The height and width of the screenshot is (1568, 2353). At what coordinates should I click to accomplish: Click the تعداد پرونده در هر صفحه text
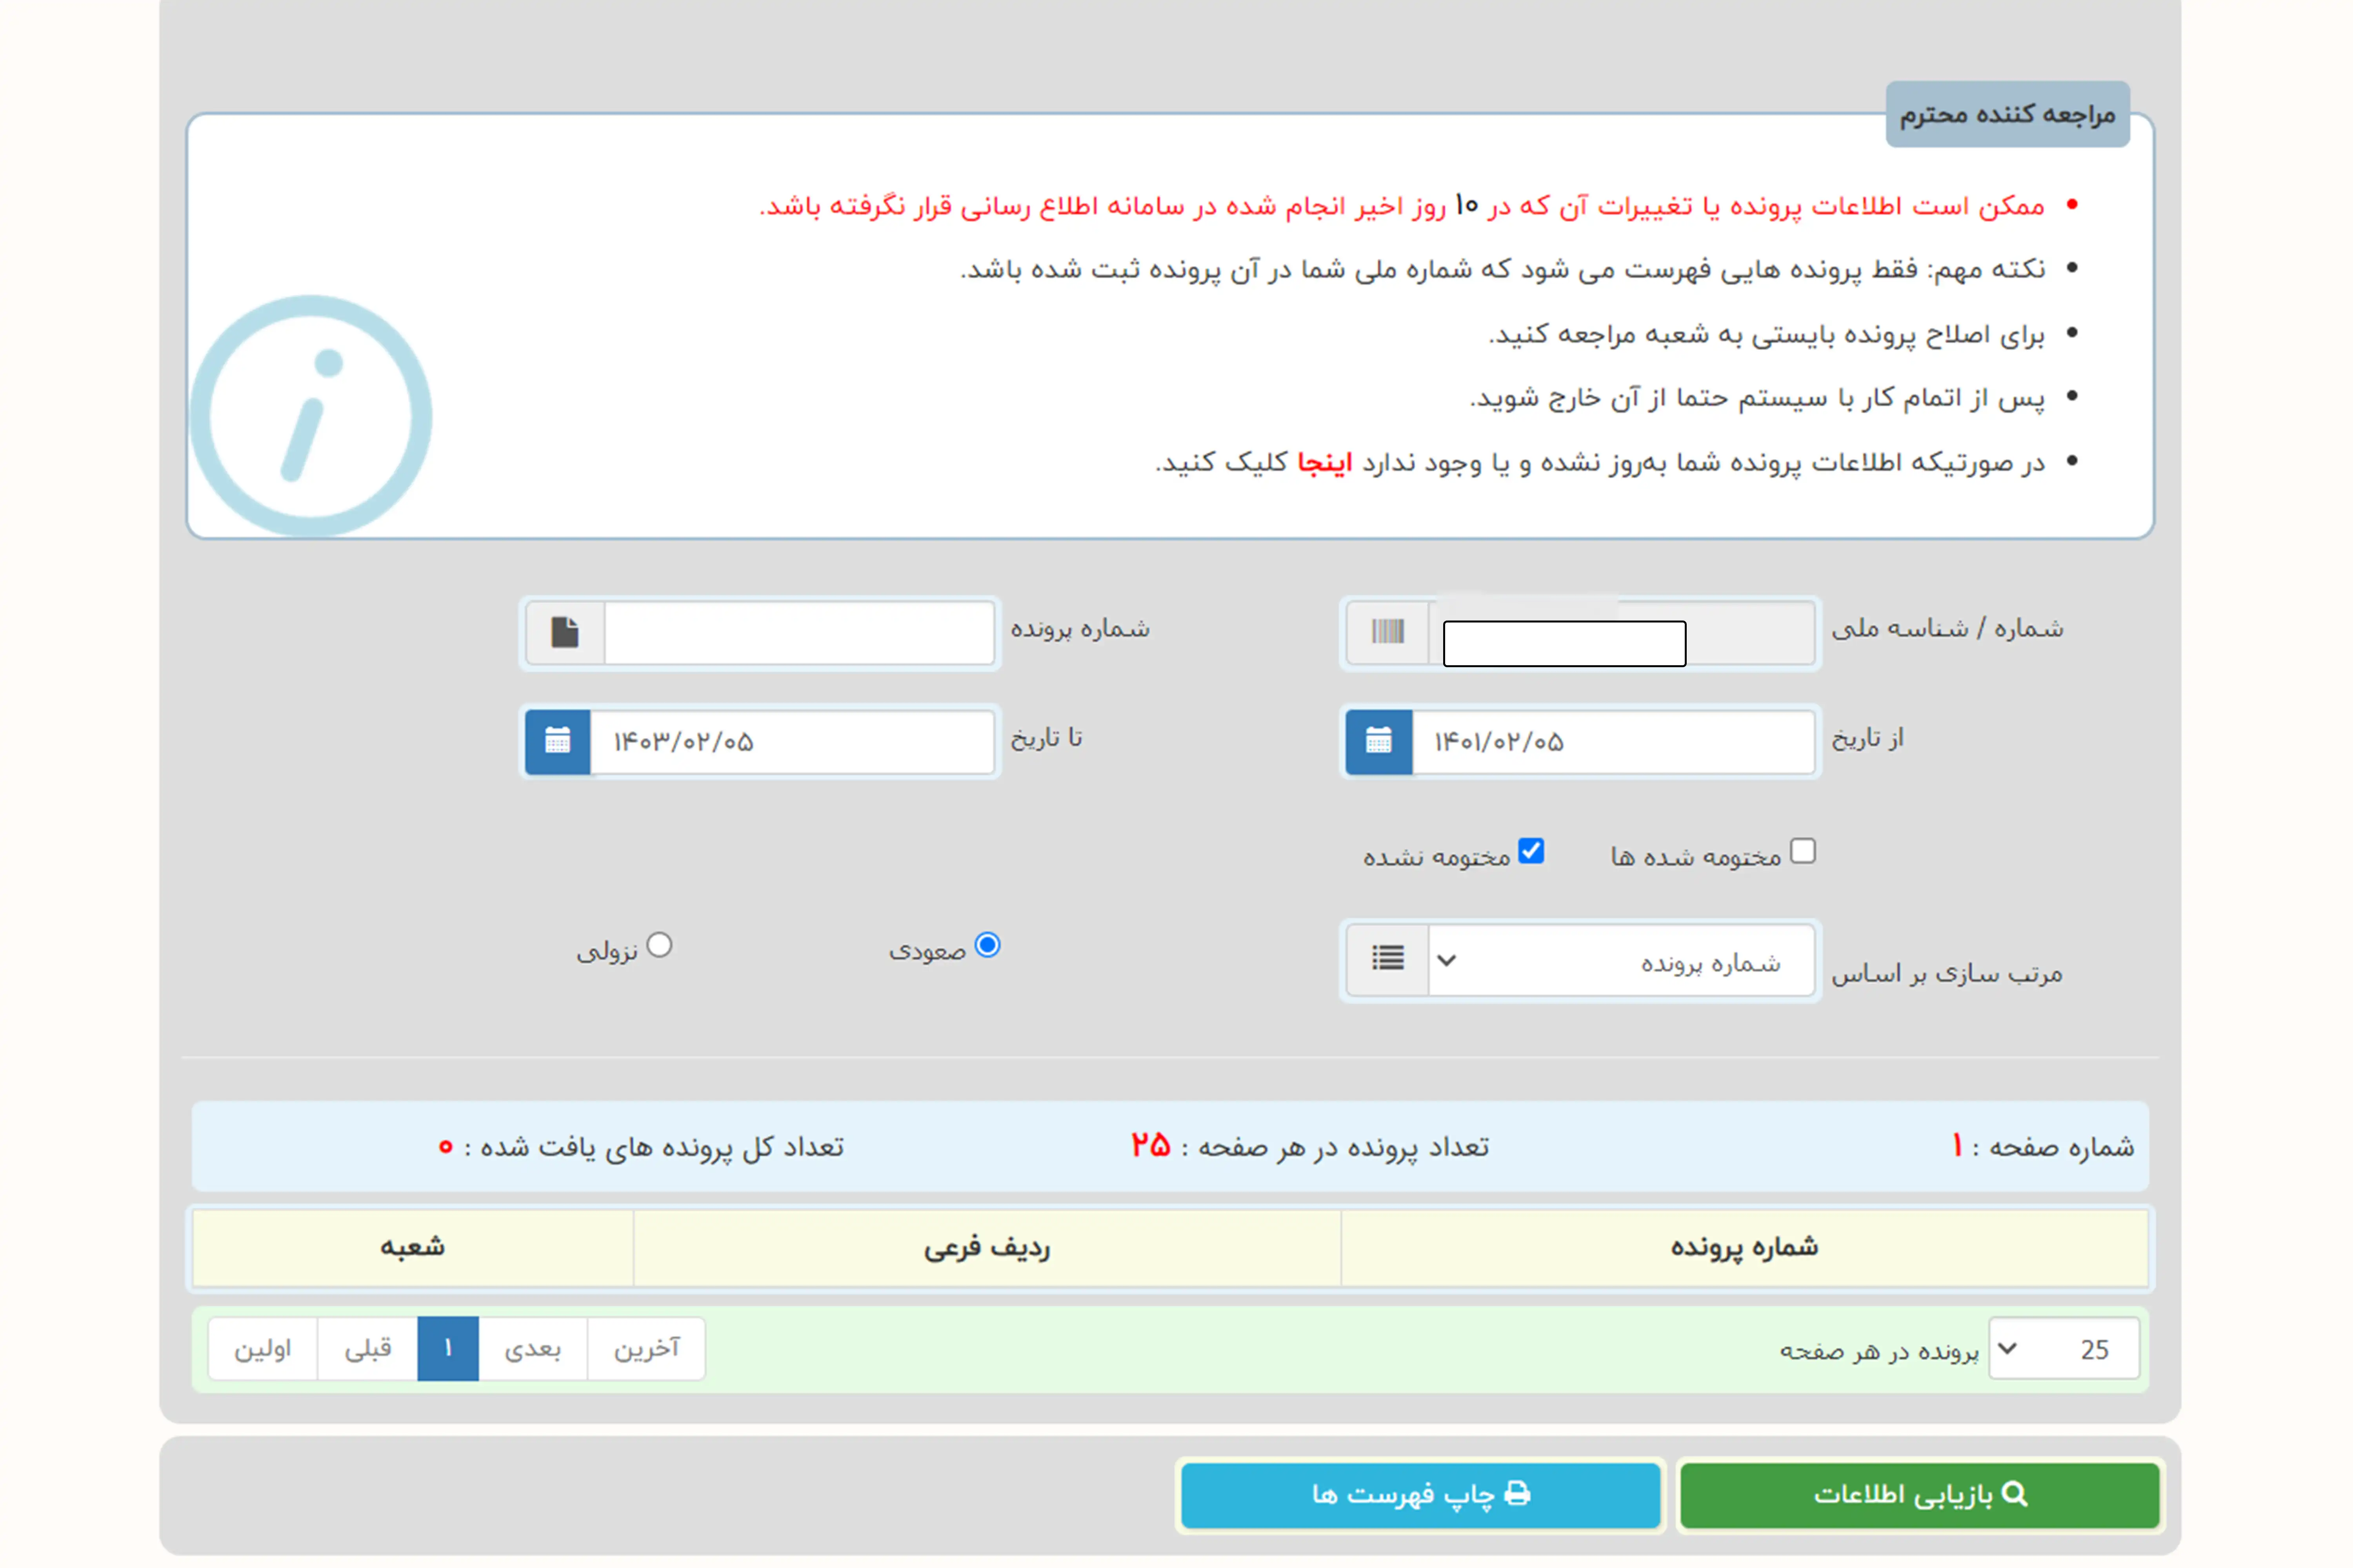(x=1309, y=1147)
